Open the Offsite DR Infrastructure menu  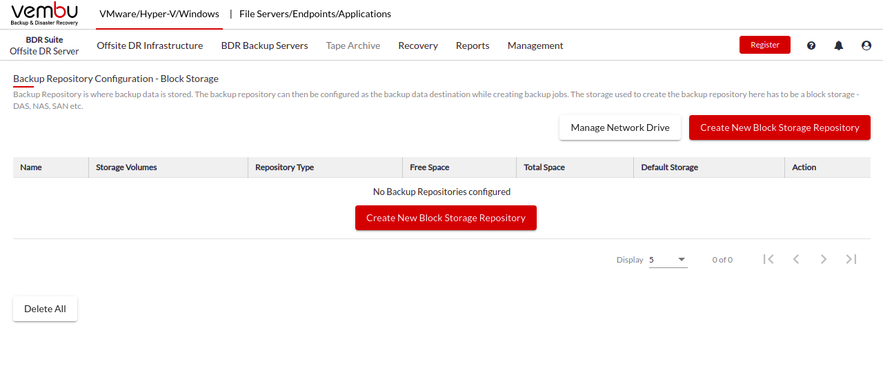tap(150, 45)
